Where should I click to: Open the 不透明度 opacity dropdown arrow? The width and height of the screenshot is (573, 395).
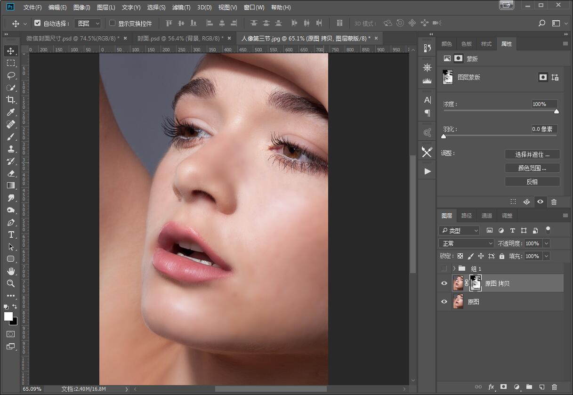tap(546, 243)
